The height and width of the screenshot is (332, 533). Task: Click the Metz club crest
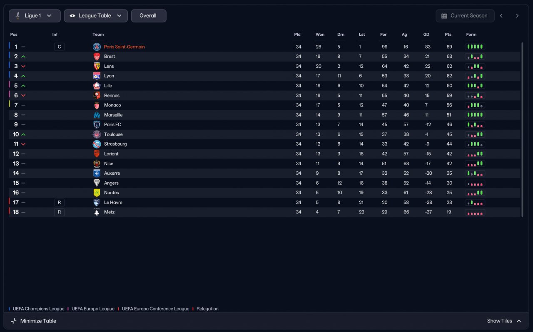coord(97,212)
